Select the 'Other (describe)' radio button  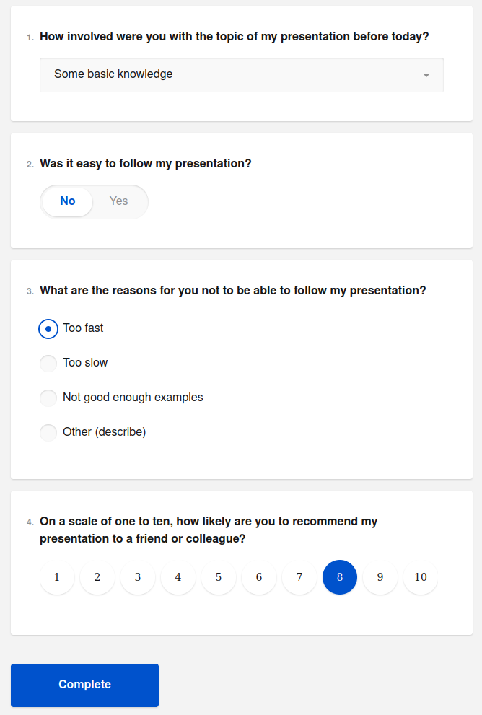click(x=48, y=433)
